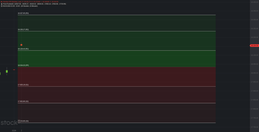Click the 18.400,00 label on price axis
This screenshot has width=259, height=132.
click(x=254, y=2)
